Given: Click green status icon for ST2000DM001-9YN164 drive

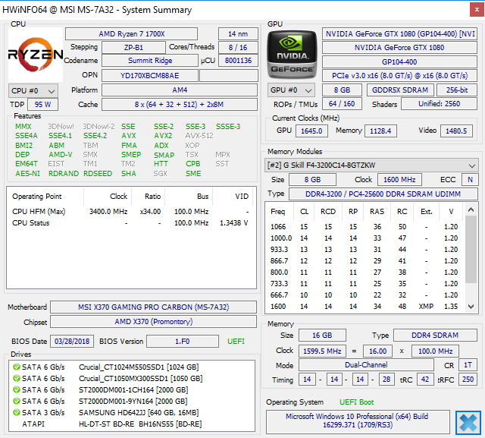Looking at the screenshot, I should pyautogui.click(x=17, y=401).
